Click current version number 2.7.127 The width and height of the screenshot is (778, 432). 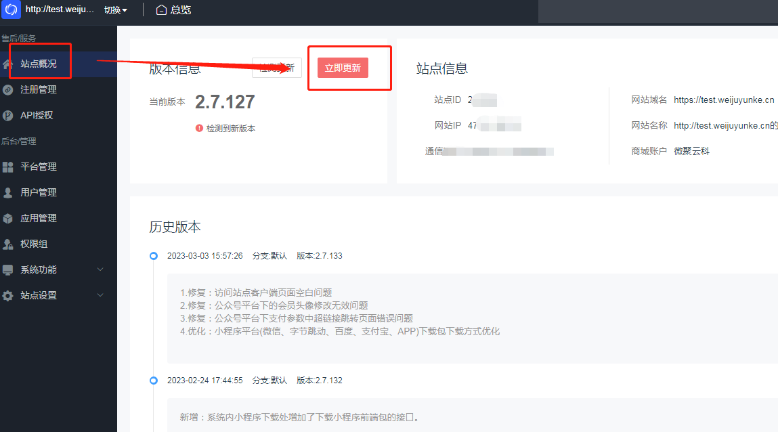pos(225,102)
